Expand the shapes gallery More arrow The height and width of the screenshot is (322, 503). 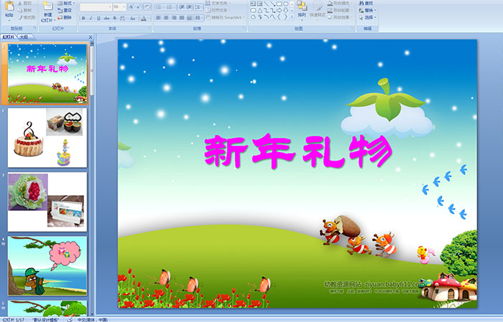coord(292,16)
